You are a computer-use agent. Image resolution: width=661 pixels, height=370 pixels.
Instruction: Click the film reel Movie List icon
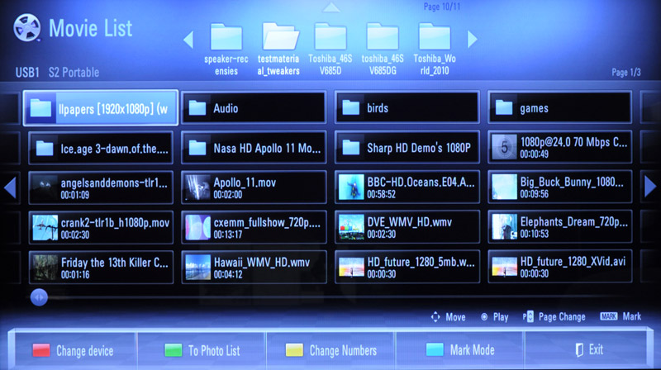tap(27, 28)
